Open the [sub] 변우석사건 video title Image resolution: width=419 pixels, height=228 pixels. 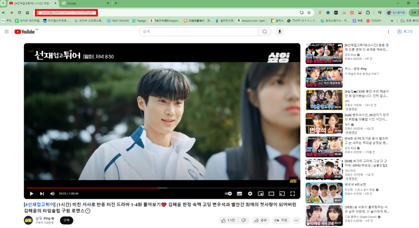coord(367,117)
